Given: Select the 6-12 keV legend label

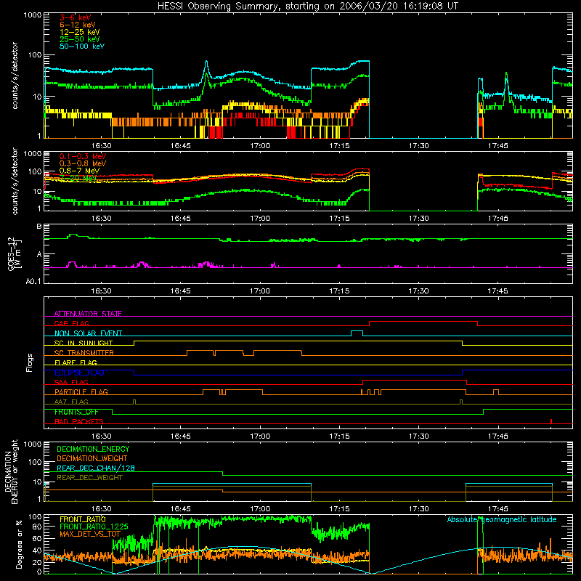Looking at the screenshot, I should click(x=78, y=25).
